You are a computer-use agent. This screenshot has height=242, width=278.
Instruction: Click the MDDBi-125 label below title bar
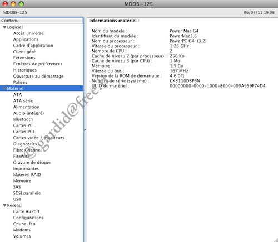(x=15, y=13)
